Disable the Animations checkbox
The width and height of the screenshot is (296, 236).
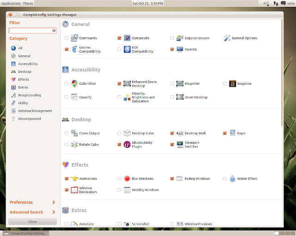(x=67, y=178)
